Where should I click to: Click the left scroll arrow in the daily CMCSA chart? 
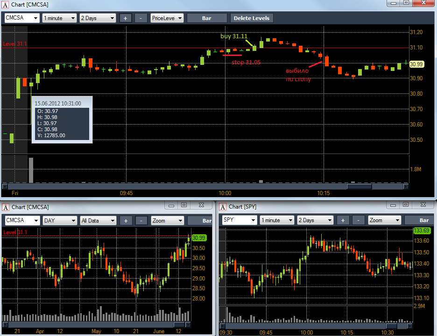click(x=5, y=325)
